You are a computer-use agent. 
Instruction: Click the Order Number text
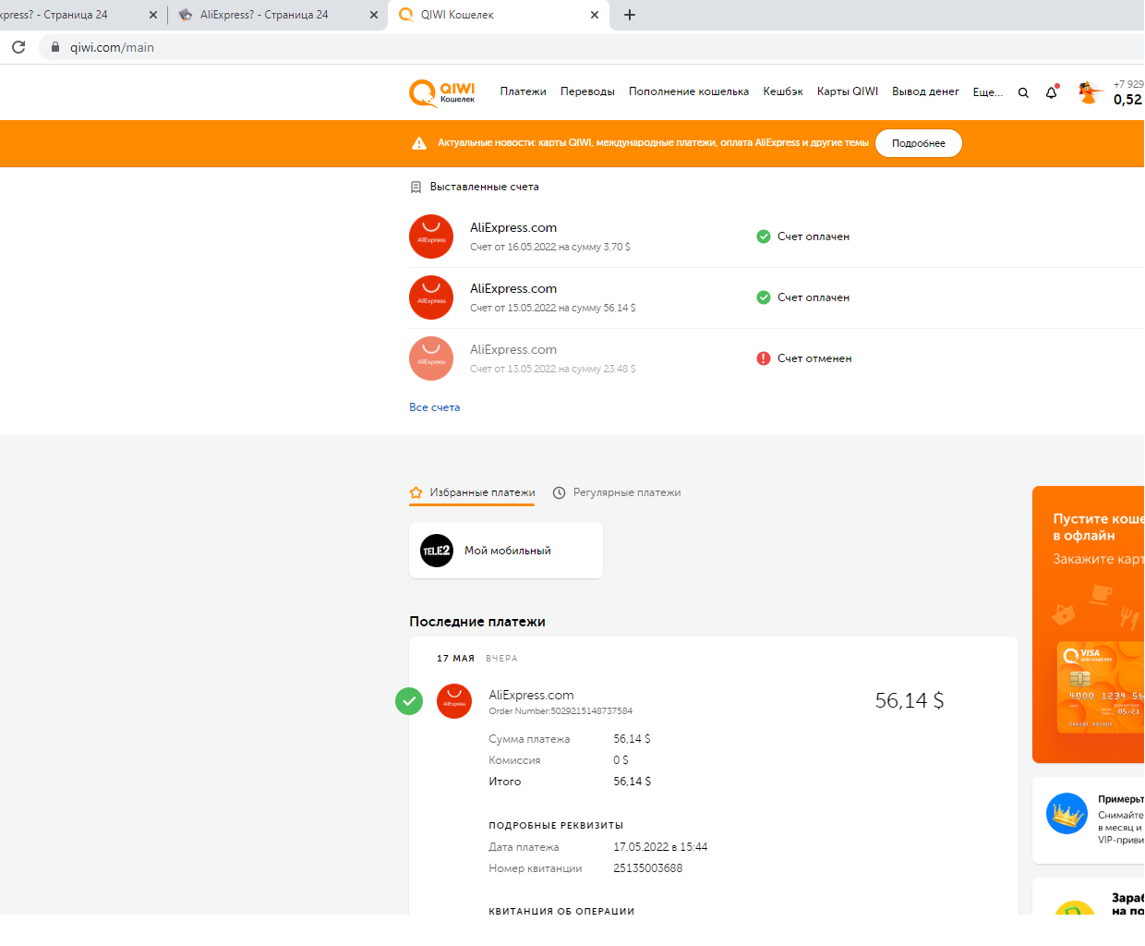(x=560, y=711)
